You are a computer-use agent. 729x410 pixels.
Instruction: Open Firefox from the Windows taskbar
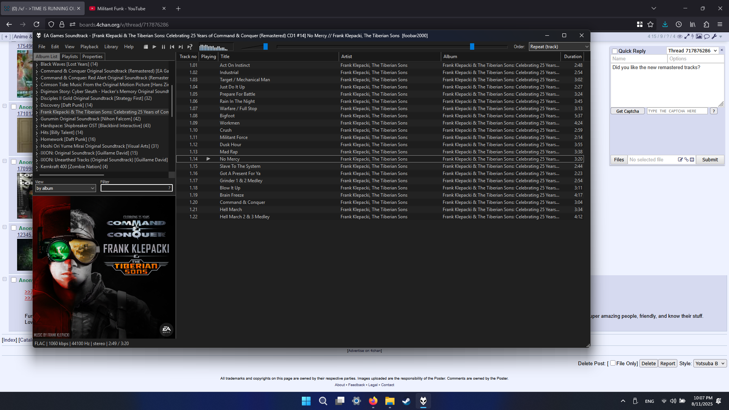(x=373, y=401)
